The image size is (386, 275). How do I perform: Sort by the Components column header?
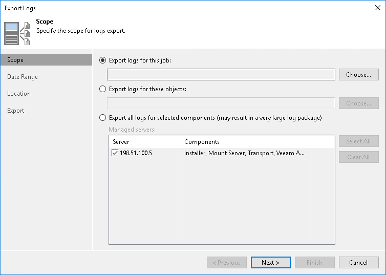point(246,142)
